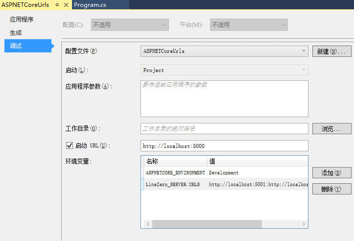Pin the ASPNETCoreUrls tab

coord(57,5)
